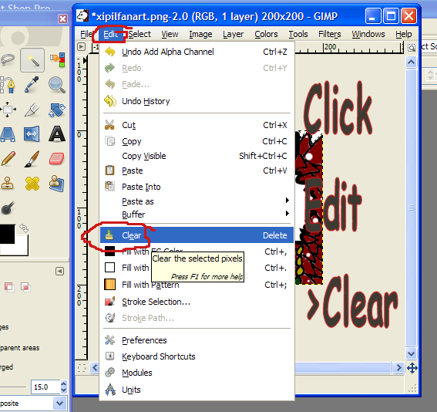Select the Text tool

pyautogui.click(x=57, y=134)
